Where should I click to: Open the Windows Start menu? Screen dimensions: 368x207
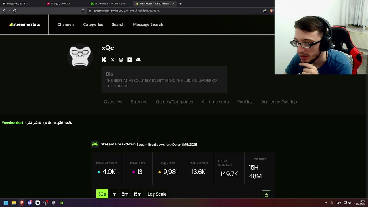pyautogui.click(x=6, y=203)
